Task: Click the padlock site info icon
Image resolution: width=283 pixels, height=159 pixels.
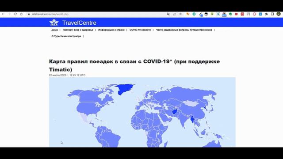Action: point(29,14)
